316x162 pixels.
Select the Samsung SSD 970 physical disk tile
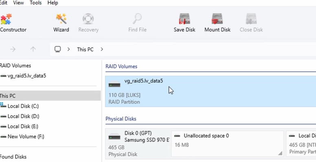tap(138, 144)
